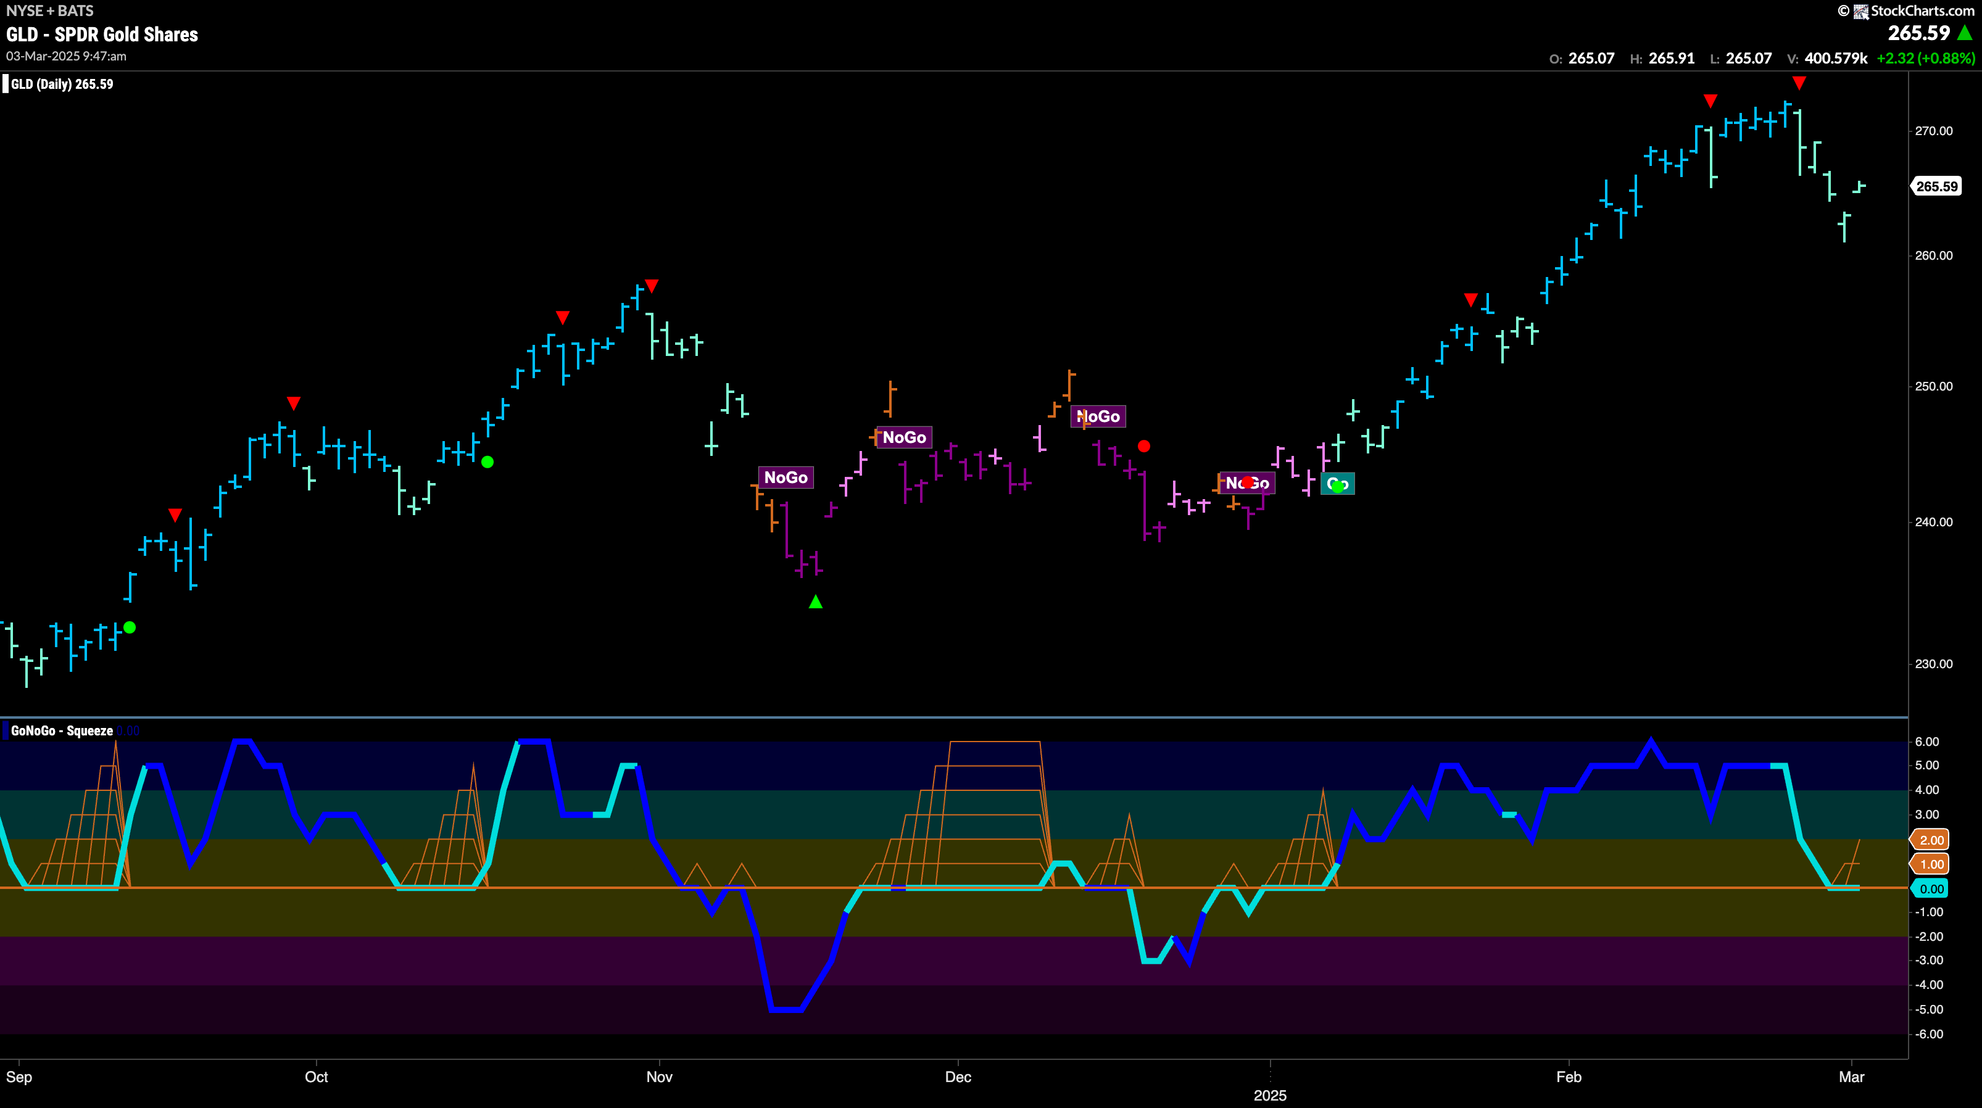Click the green circle marker in mid October
This screenshot has height=1108, width=1982.
(x=487, y=461)
